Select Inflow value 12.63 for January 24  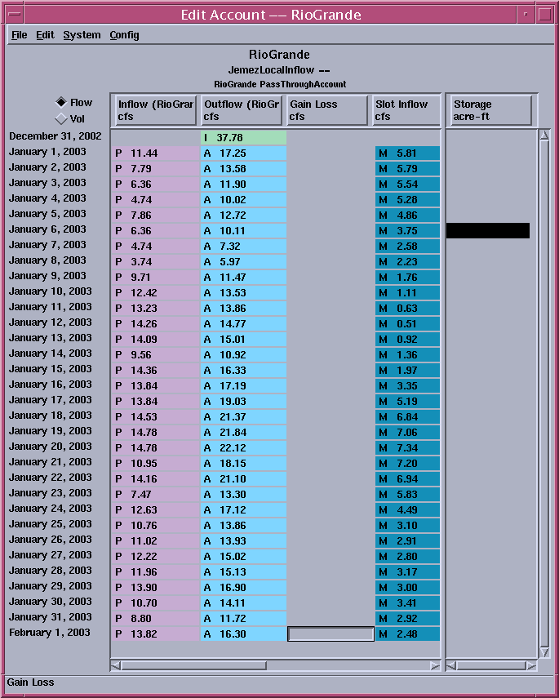pos(157,509)
